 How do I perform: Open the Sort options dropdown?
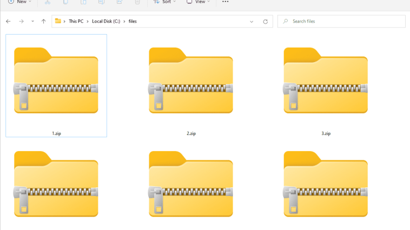click(165, 2)
